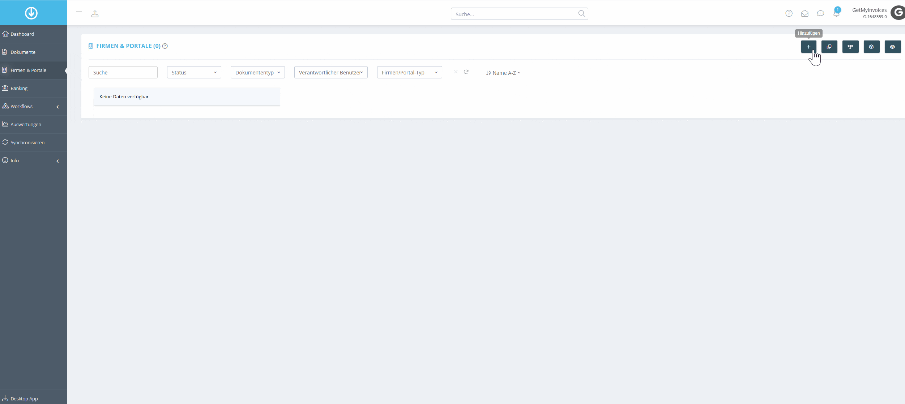Click the refresh icon beside the filters
Viewport: 905px width, 404px height.
tap(466, 72)
